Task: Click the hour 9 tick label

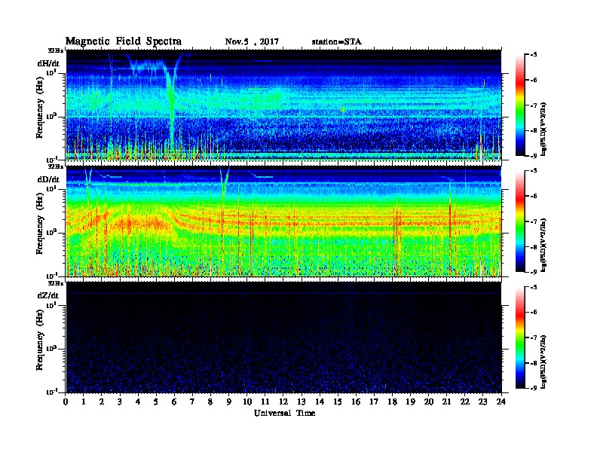Action: click(229, 402)
